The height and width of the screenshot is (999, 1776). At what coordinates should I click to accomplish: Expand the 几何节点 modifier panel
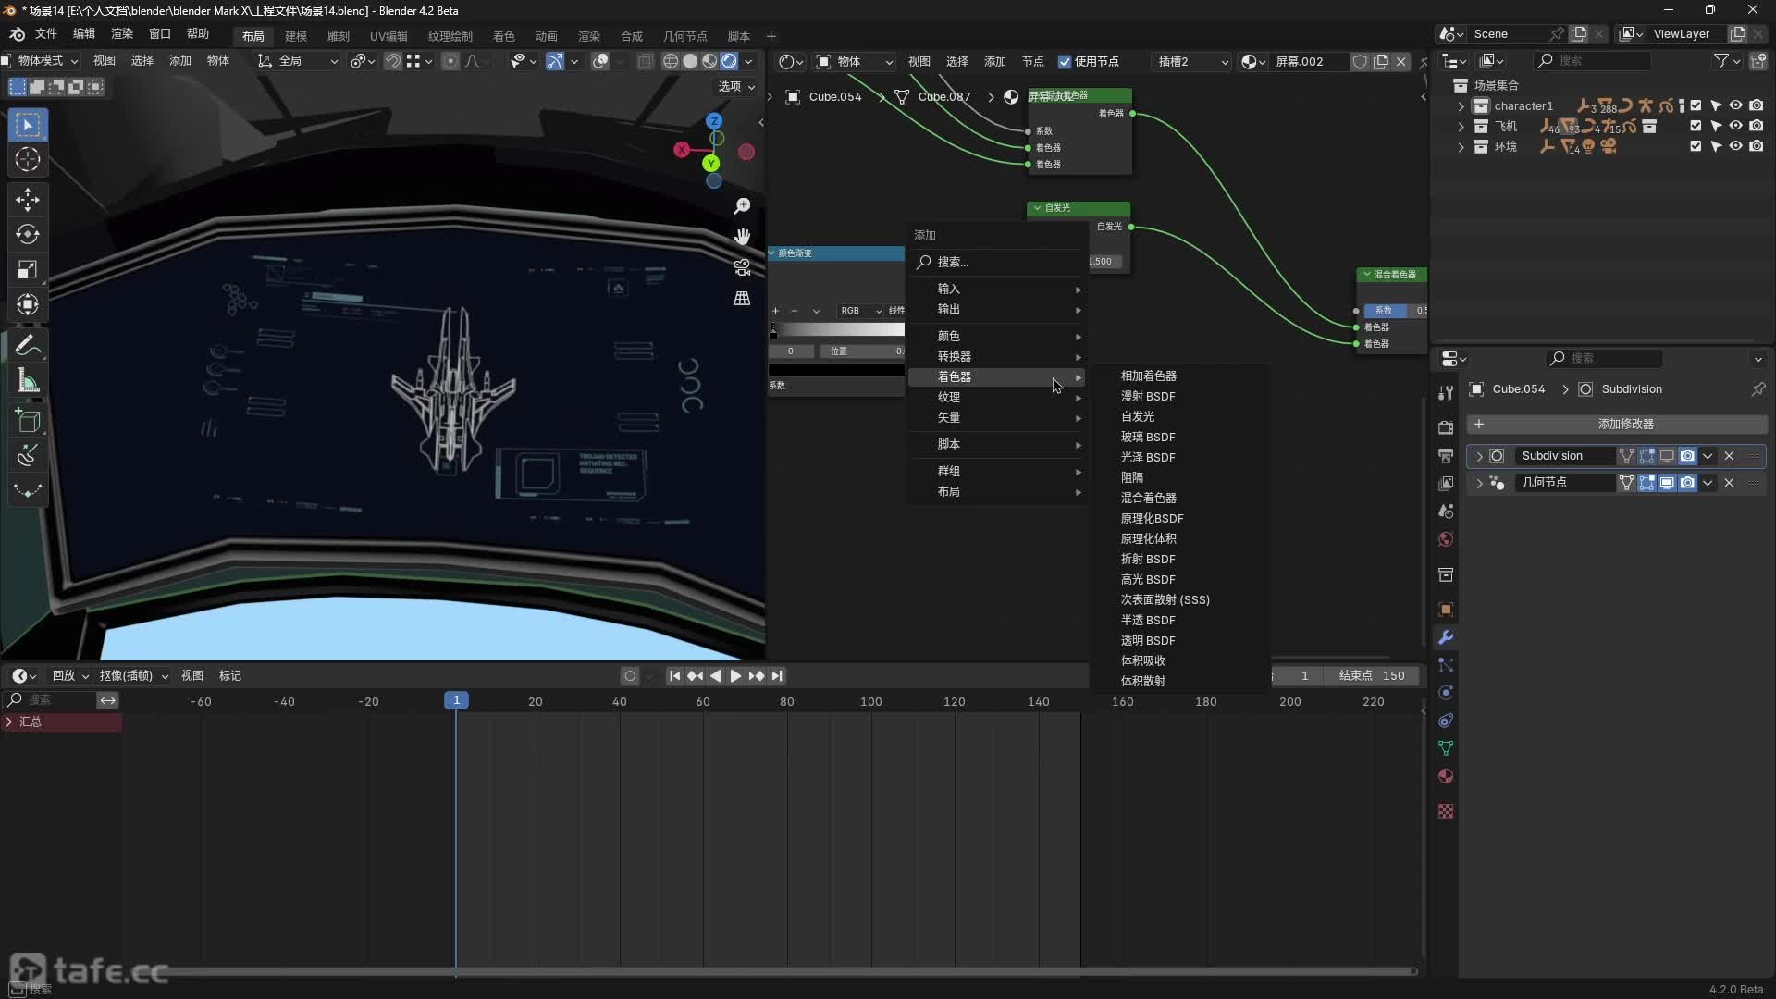click(x=1479, y=483)
